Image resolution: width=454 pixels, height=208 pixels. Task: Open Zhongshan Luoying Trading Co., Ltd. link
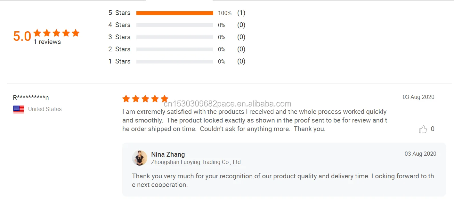click(x=196, y=162)
